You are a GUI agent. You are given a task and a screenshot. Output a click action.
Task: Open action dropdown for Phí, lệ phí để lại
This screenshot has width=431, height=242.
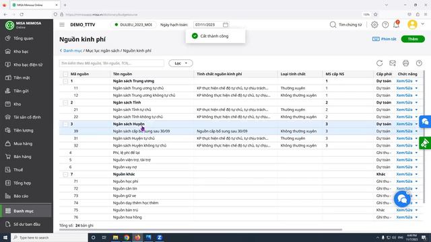tap(416, 153)
